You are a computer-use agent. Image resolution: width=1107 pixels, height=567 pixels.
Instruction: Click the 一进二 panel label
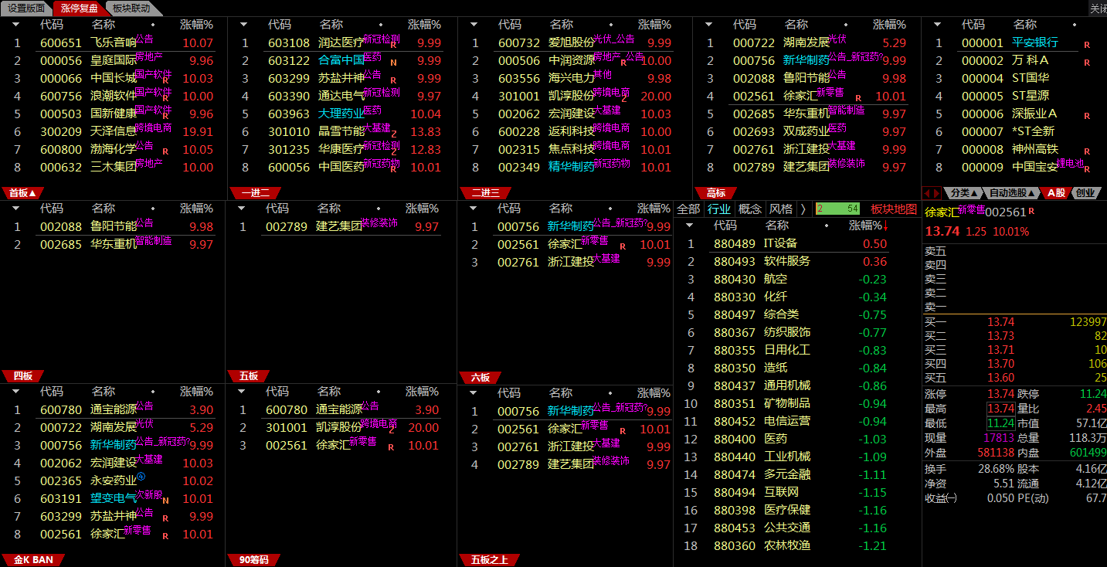(x=255, y=193)
